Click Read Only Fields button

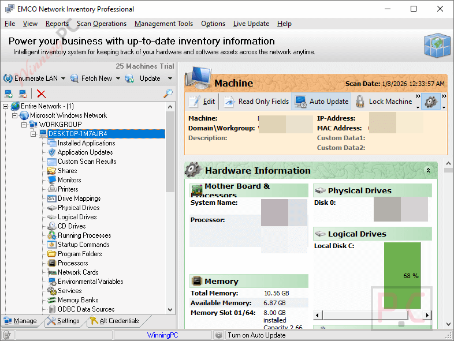point(256,102)
